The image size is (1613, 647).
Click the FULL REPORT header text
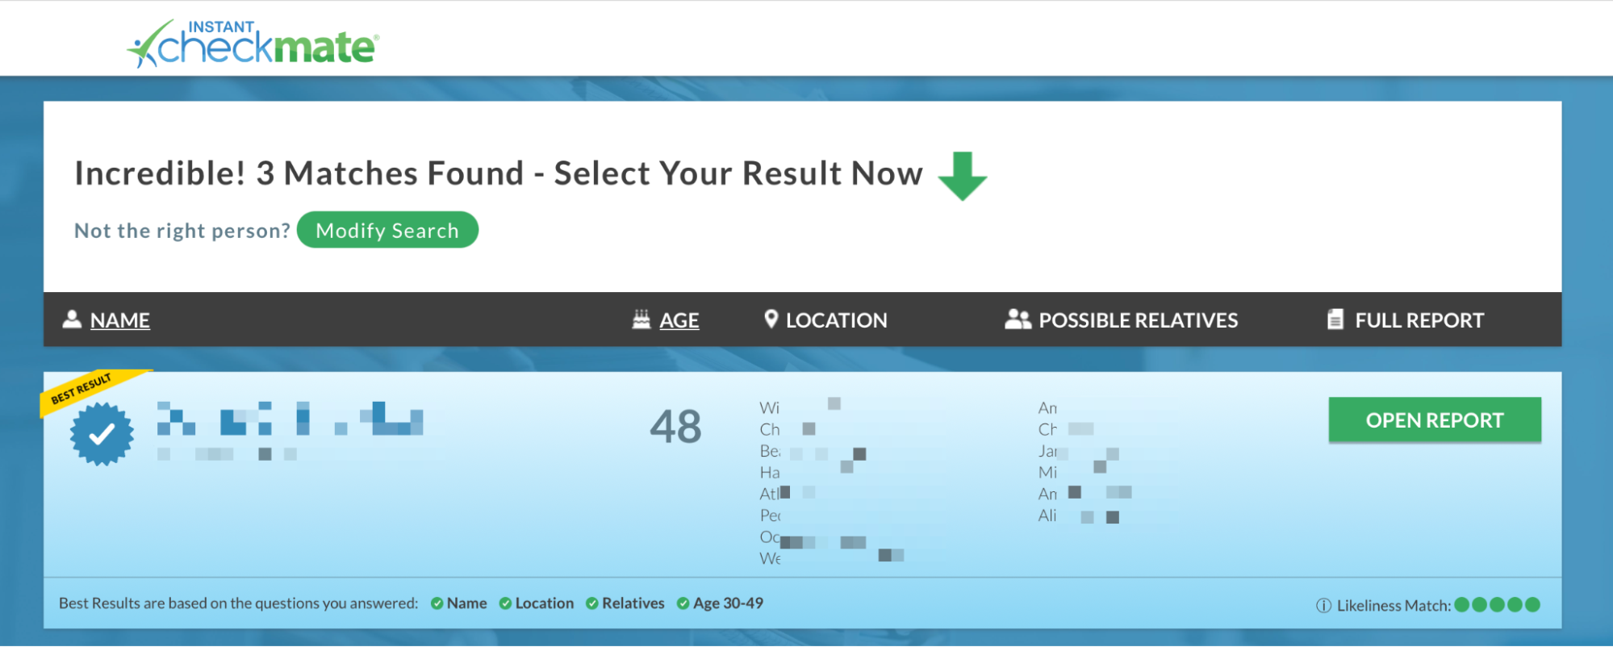pos(1419,320)
